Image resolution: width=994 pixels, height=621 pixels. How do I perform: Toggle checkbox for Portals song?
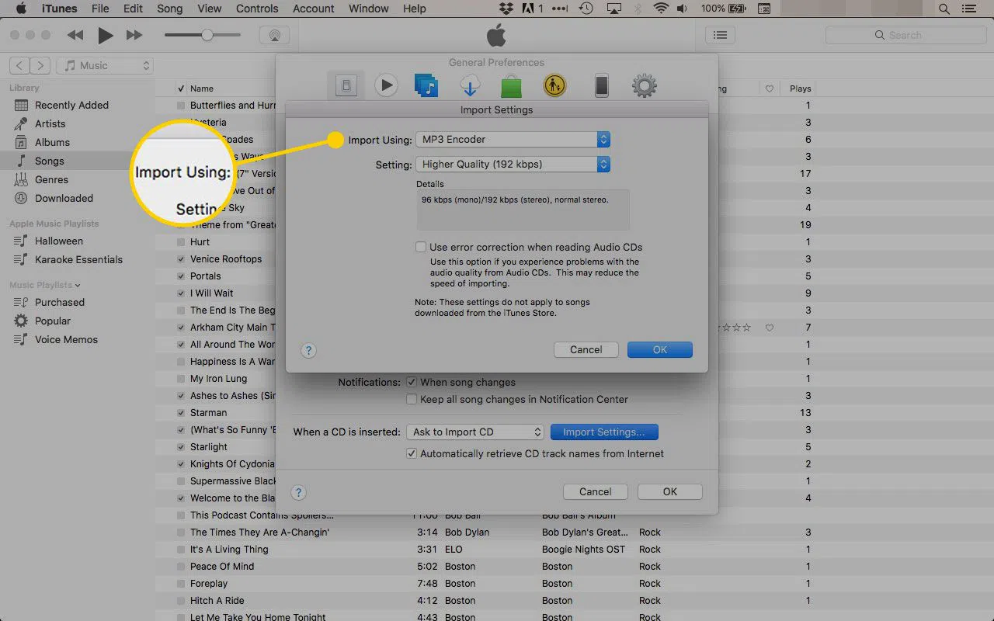click(181, 276)
